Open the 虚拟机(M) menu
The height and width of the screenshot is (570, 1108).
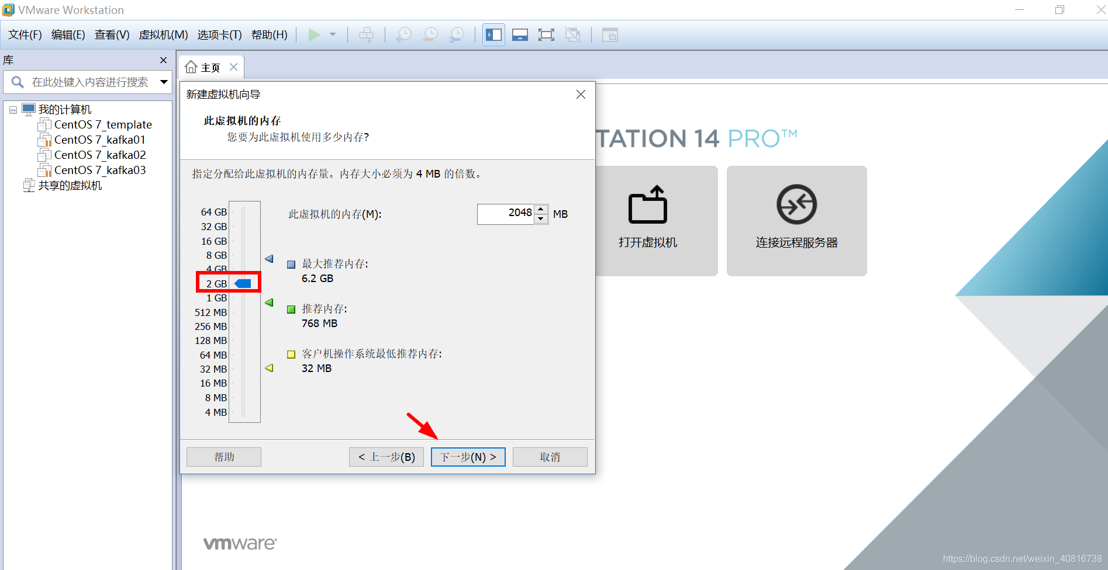pos(163,34)
